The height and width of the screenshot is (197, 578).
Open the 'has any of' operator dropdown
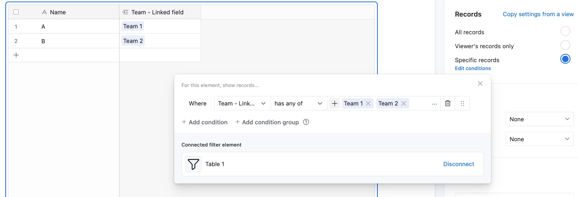click(x=299, y=103)
